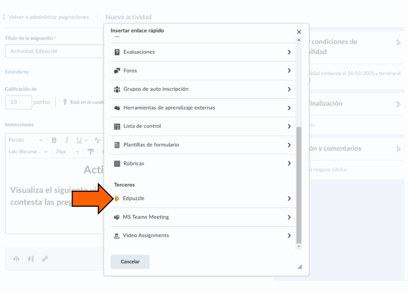
Task: Click the Título de la asignación field
Action: [x=54, y=51]
